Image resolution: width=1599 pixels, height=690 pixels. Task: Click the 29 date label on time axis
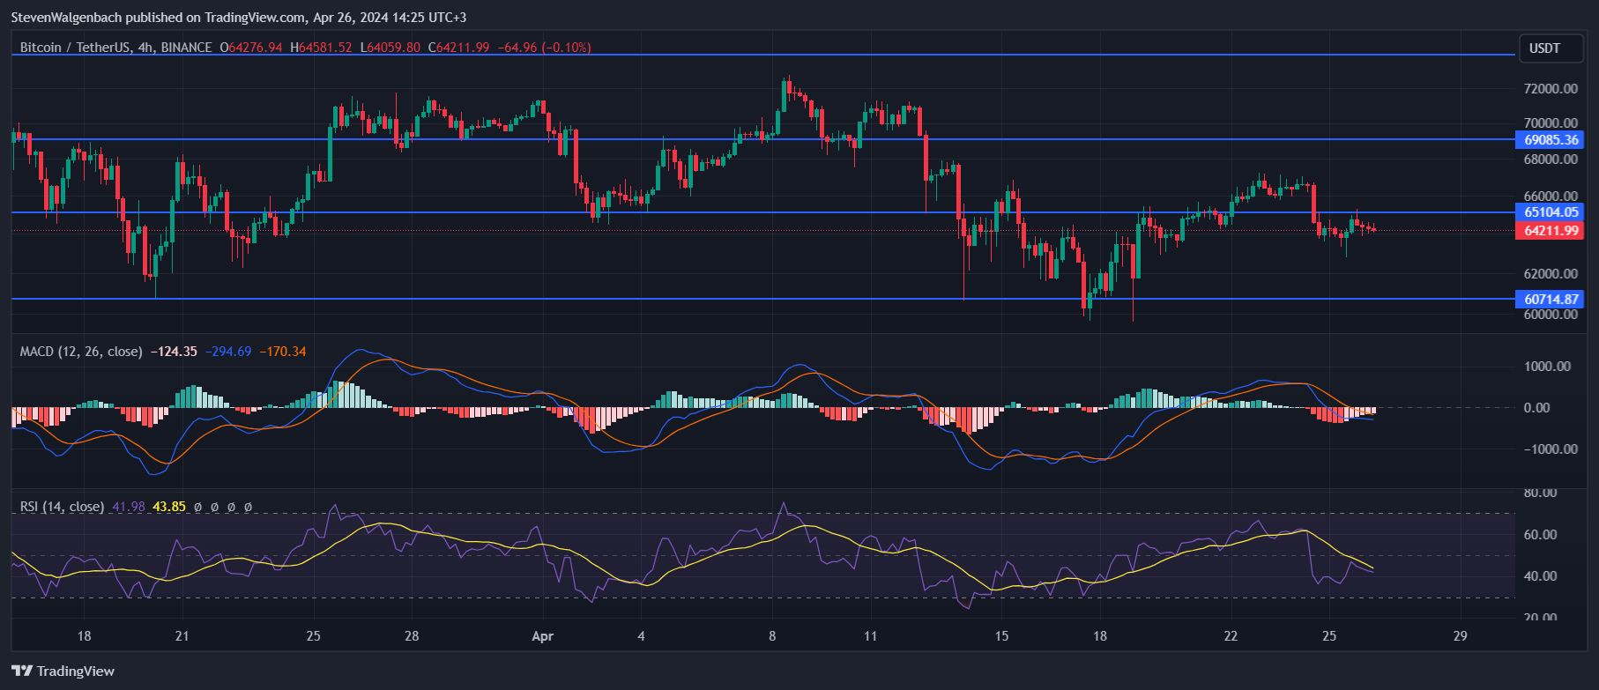point(1461,635)
